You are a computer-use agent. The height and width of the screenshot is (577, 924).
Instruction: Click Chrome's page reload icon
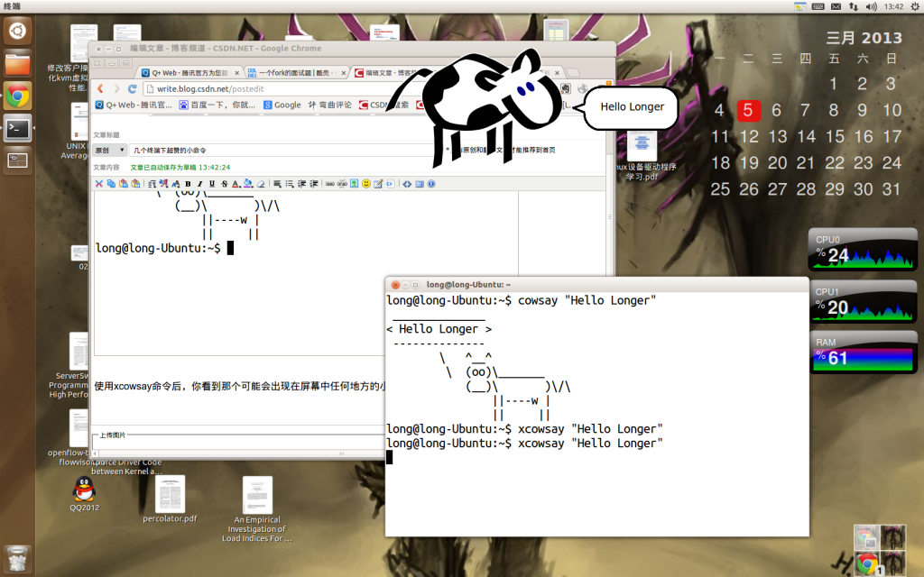coord(133,88)
